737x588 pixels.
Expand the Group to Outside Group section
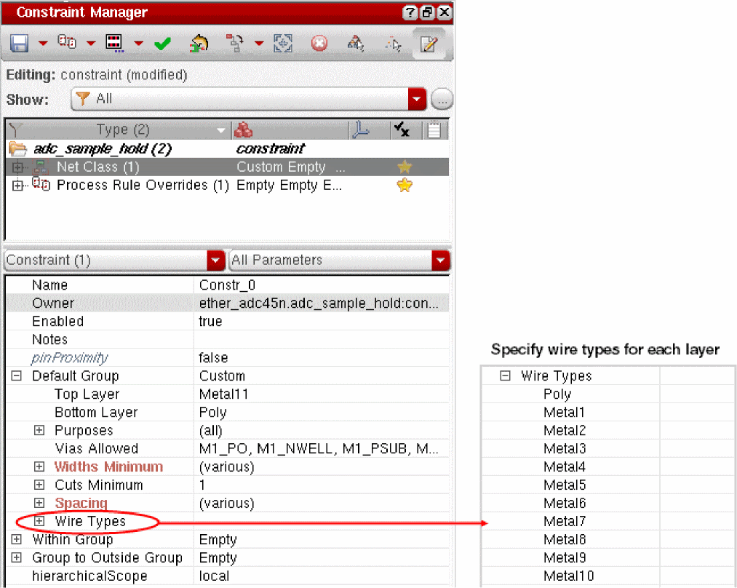[17, 557]
